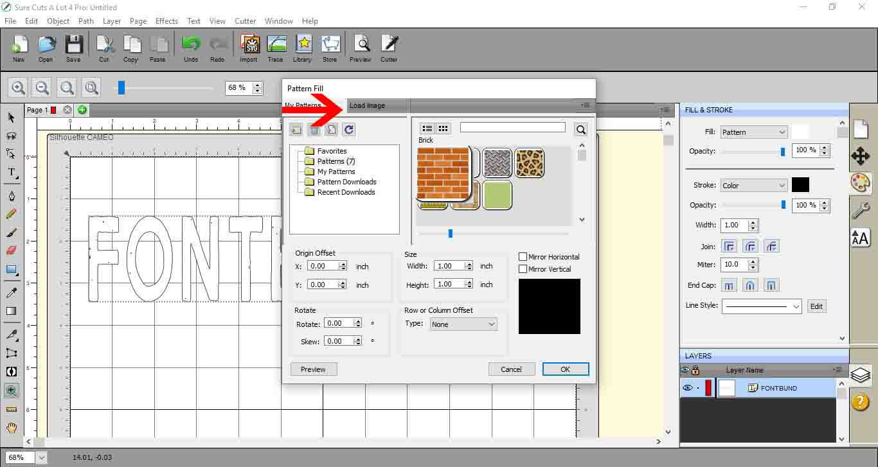The height and width of the screenshot is (467, 878).
Task: Open the Position & Size move-arrows panel
Action: click(861, 156)
